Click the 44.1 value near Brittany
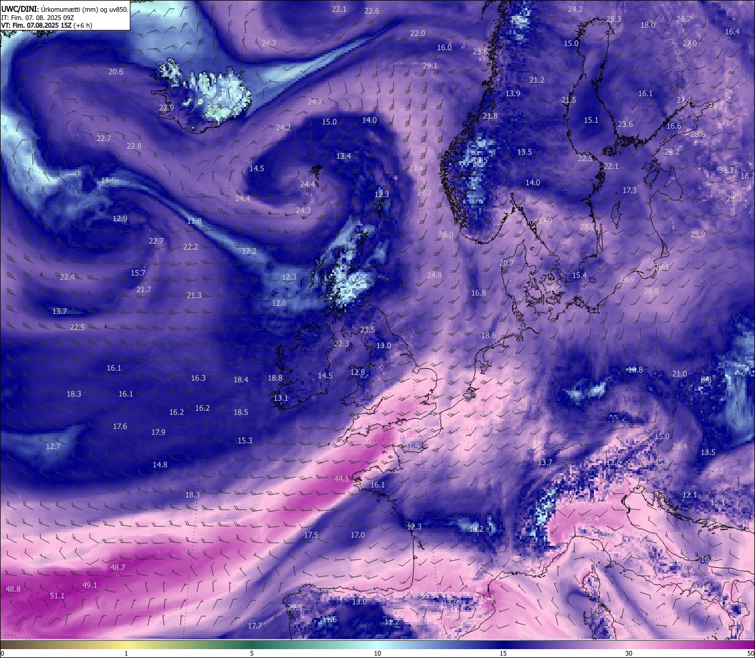755x658 pixels. pyautogui.click(x=342, y=479)
